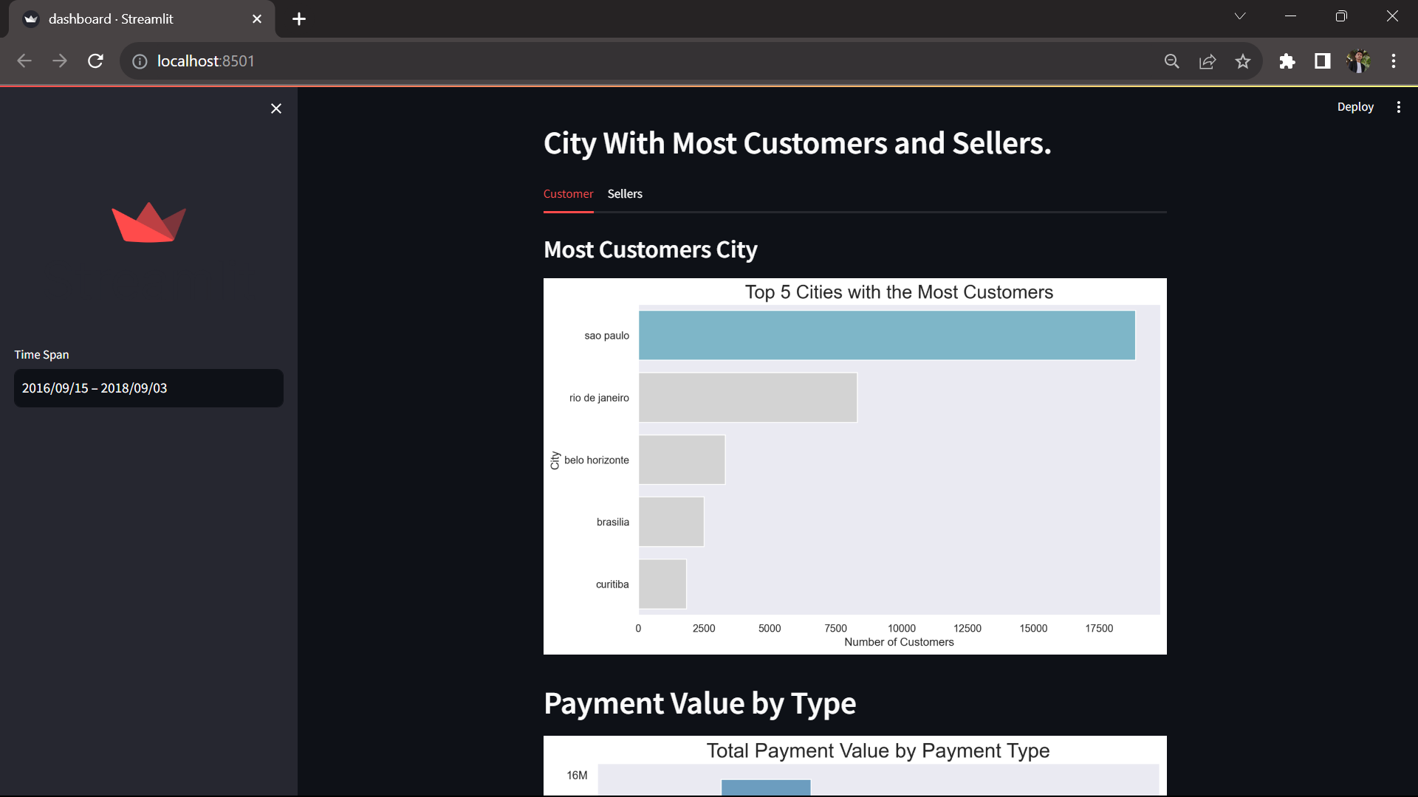Image resolution: width=1418 pixels, height=797 pixels.
Task: Open a new browser tab with plus
Action: [x=299, y=19]
